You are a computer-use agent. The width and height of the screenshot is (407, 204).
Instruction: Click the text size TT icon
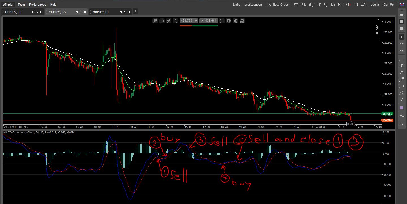pyautogui.click(x=318, y=5)
